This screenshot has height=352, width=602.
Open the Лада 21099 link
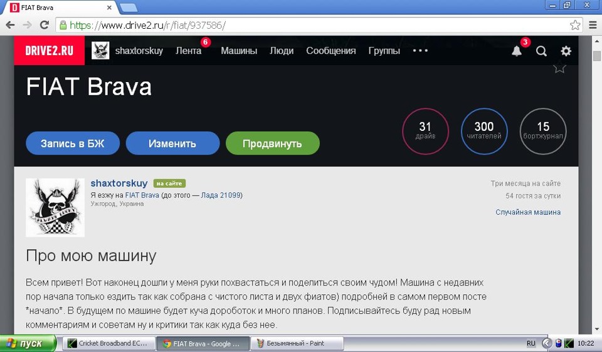click(221, 195)
